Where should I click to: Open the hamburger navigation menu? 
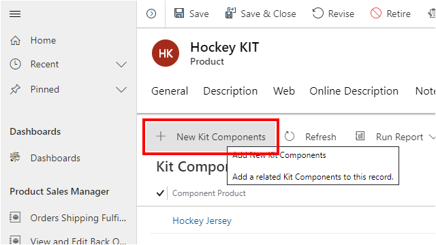click(x=15, y=14)
